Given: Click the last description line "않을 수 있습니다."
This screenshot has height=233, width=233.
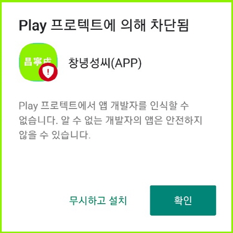Looking at the screenshot, I should click(55, 135).
